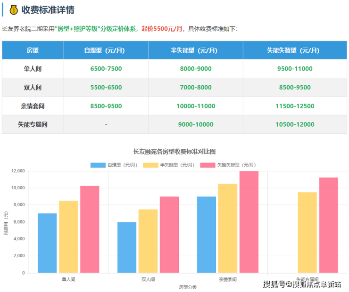Click the 12,000 y-axis tick label
Viewport: 349px width, 292px height.
click(18, 171)
